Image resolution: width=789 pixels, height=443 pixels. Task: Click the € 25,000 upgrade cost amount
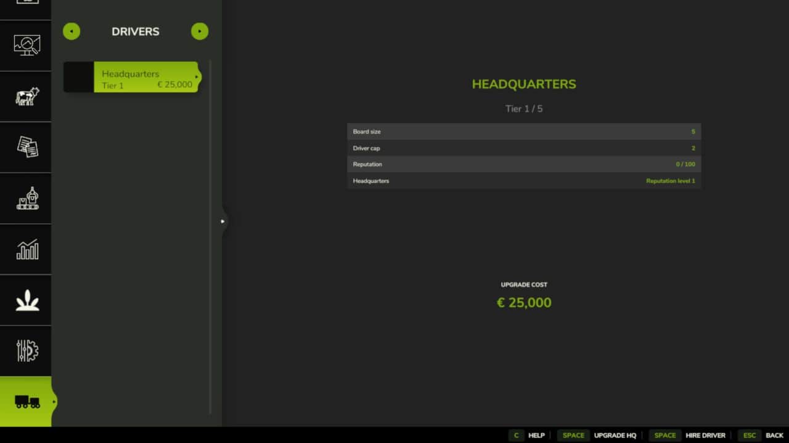[x=524, y=303]
